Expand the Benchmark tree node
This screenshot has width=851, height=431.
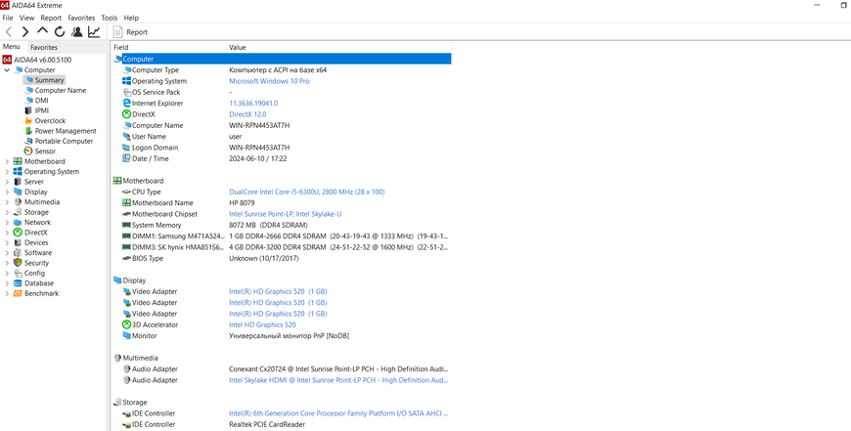tap(7, 294)
